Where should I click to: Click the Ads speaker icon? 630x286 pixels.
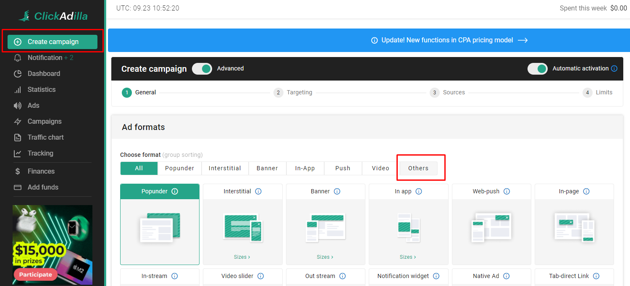pyautogui.click(x=18, y=105)
